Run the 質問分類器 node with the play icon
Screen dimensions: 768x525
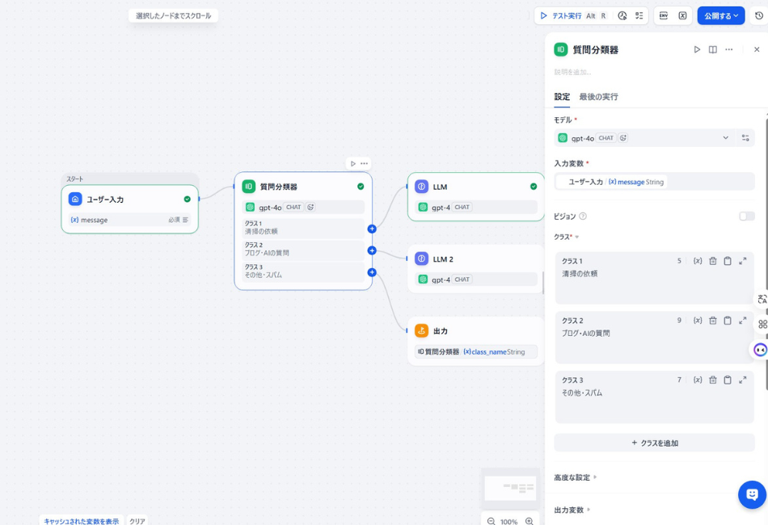click(698, 49)
